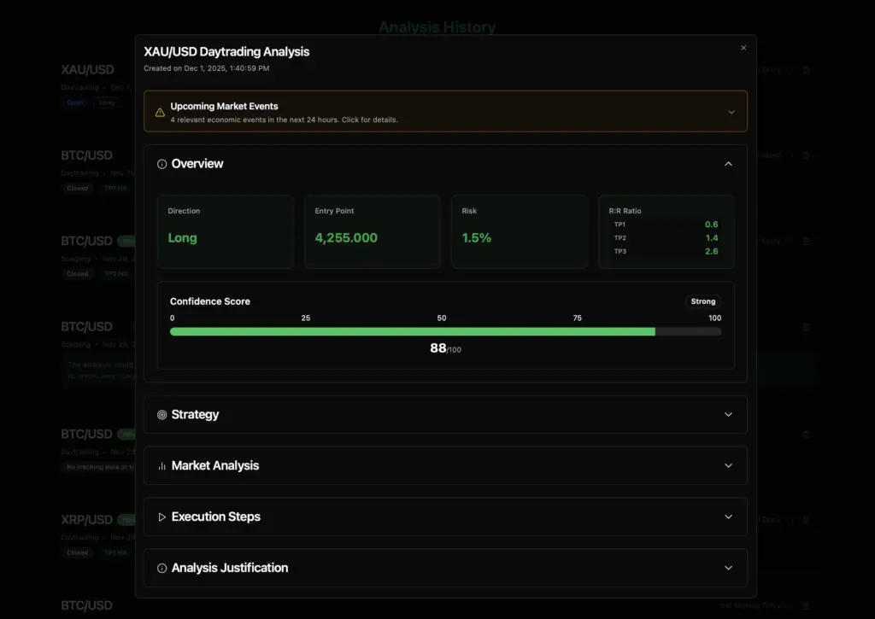Click the Strong confidence badge

(702, 301)
